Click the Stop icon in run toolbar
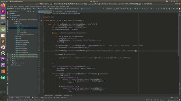 click(147, 9)
